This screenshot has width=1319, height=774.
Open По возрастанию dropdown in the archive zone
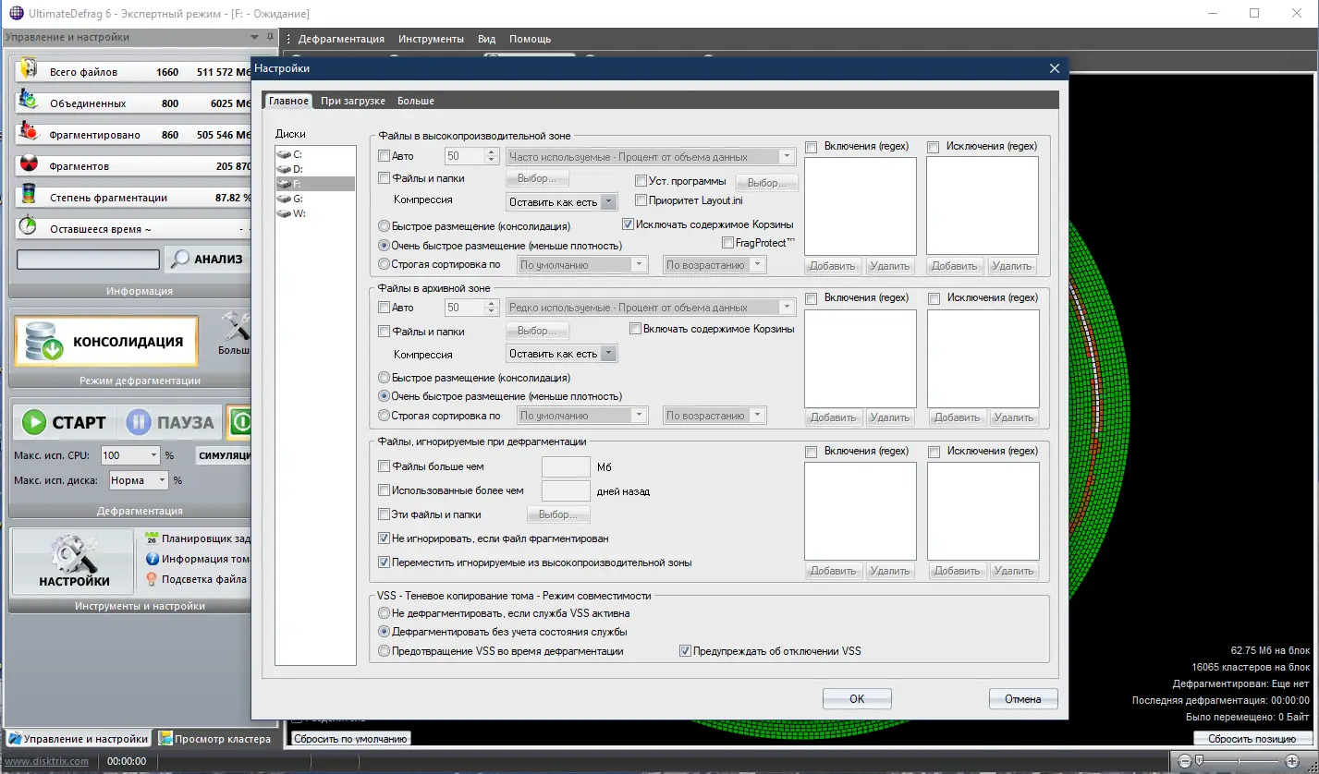714,416
